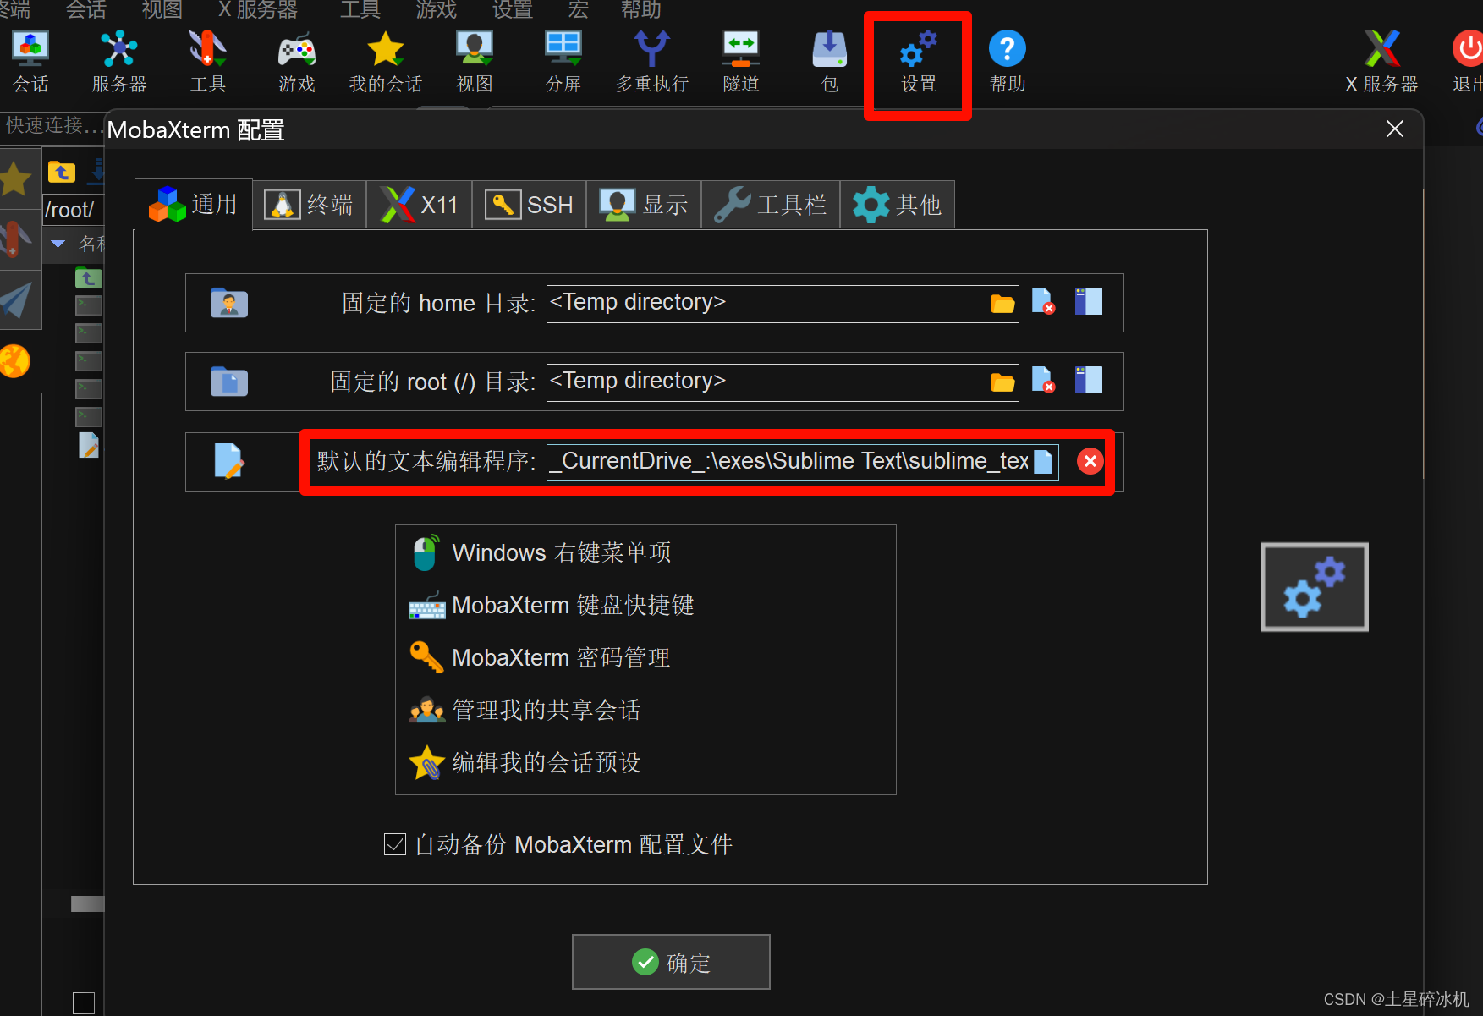Open 管理我的共享会话
The height and width of the screenshot is (1016, 1483).
(x=525, y=710)
